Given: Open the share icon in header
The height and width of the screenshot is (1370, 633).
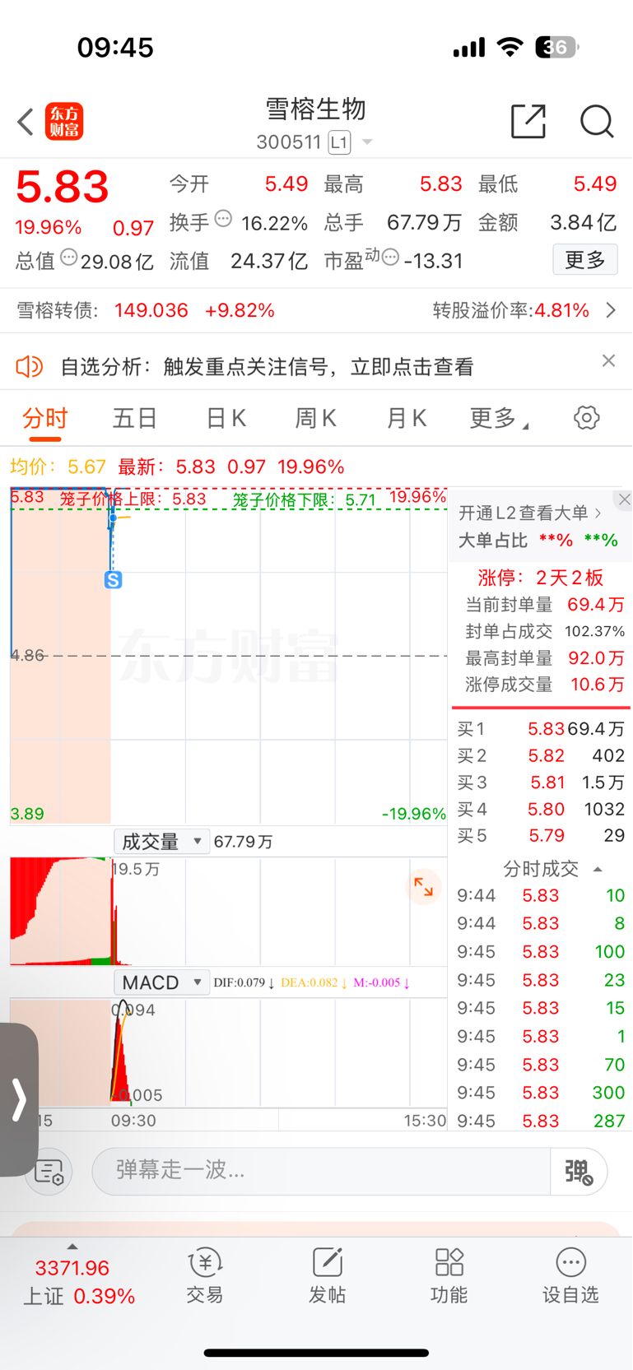Looking at the screenshot, I should tap(528, 122).
